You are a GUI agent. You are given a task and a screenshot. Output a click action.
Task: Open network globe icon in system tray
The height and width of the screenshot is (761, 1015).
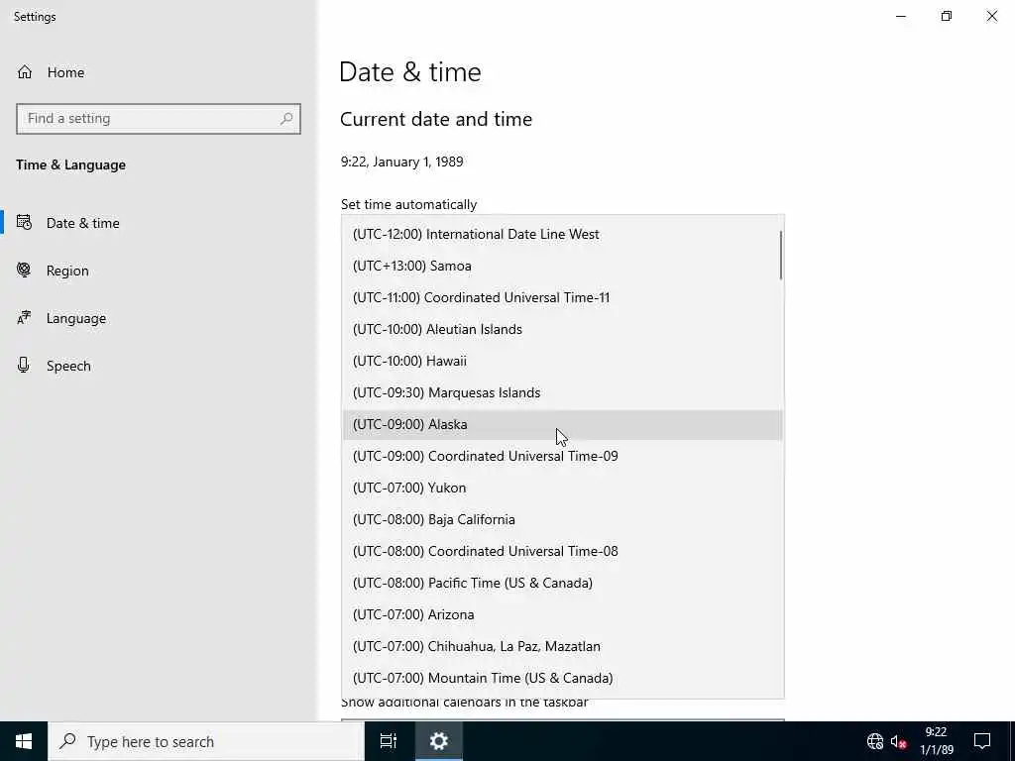pos(874,741)
